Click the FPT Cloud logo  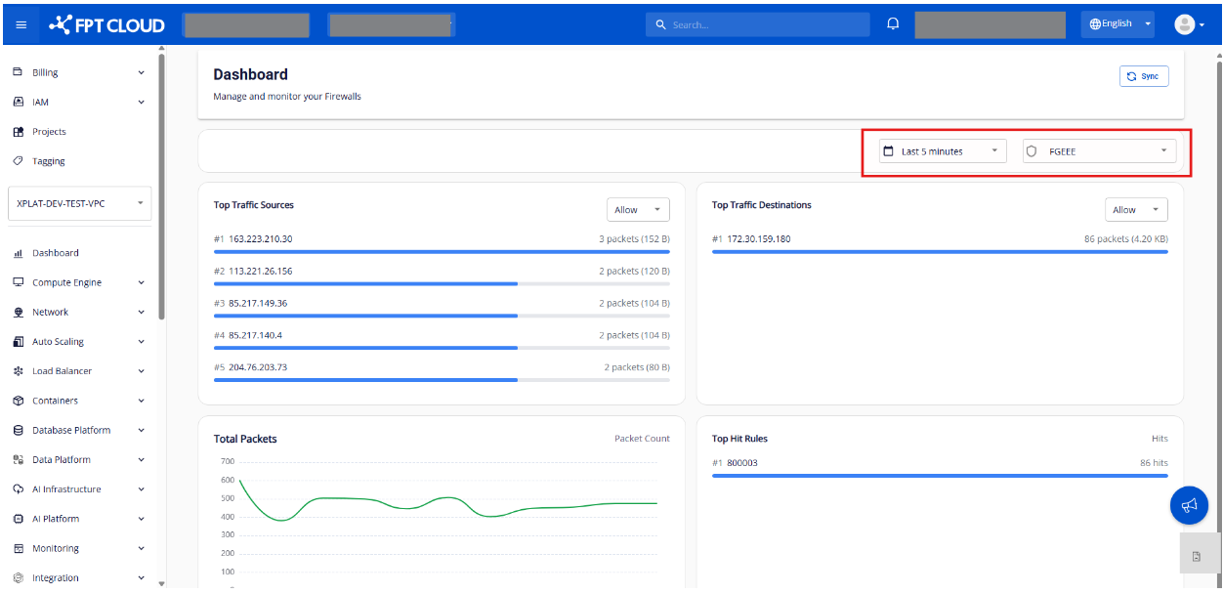(x=107, y=24)
